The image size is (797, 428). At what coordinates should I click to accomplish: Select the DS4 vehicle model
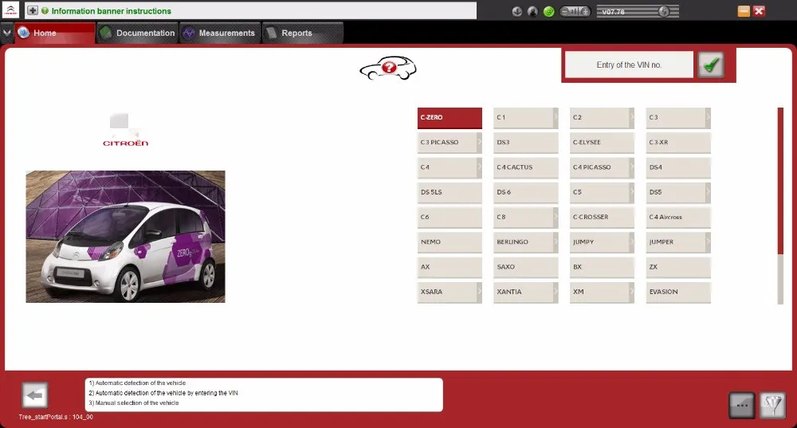pos(678,167)
